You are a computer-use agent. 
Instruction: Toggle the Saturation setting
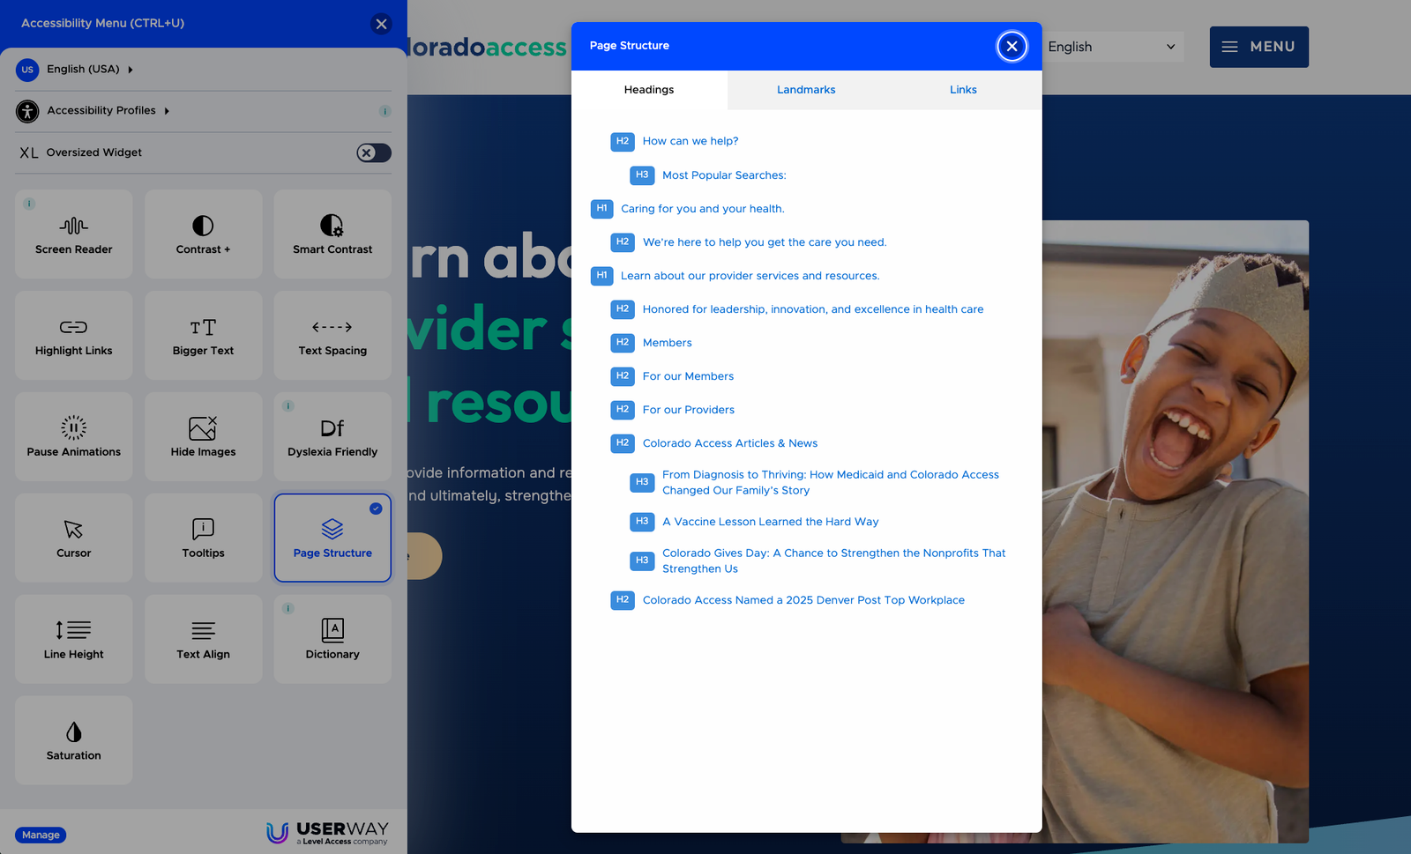[74, 740]
